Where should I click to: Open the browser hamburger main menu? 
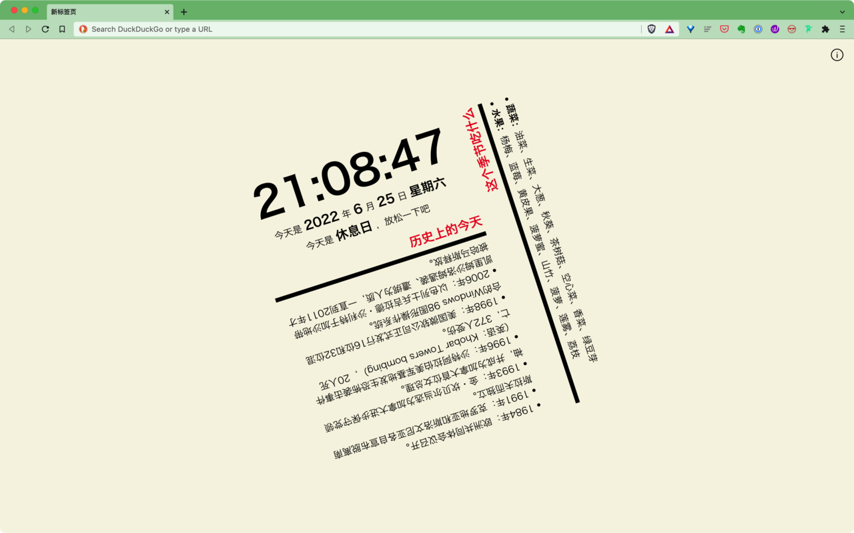coord(842,29)
